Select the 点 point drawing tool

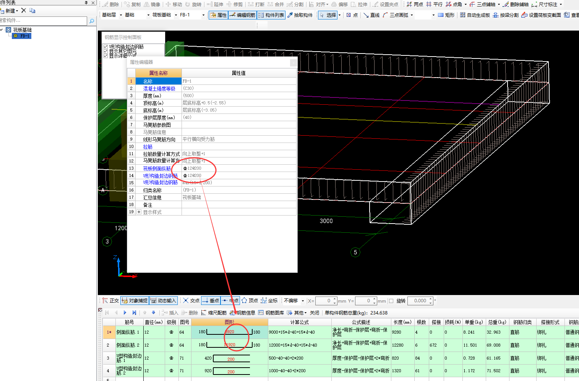[x=352, y=15]
